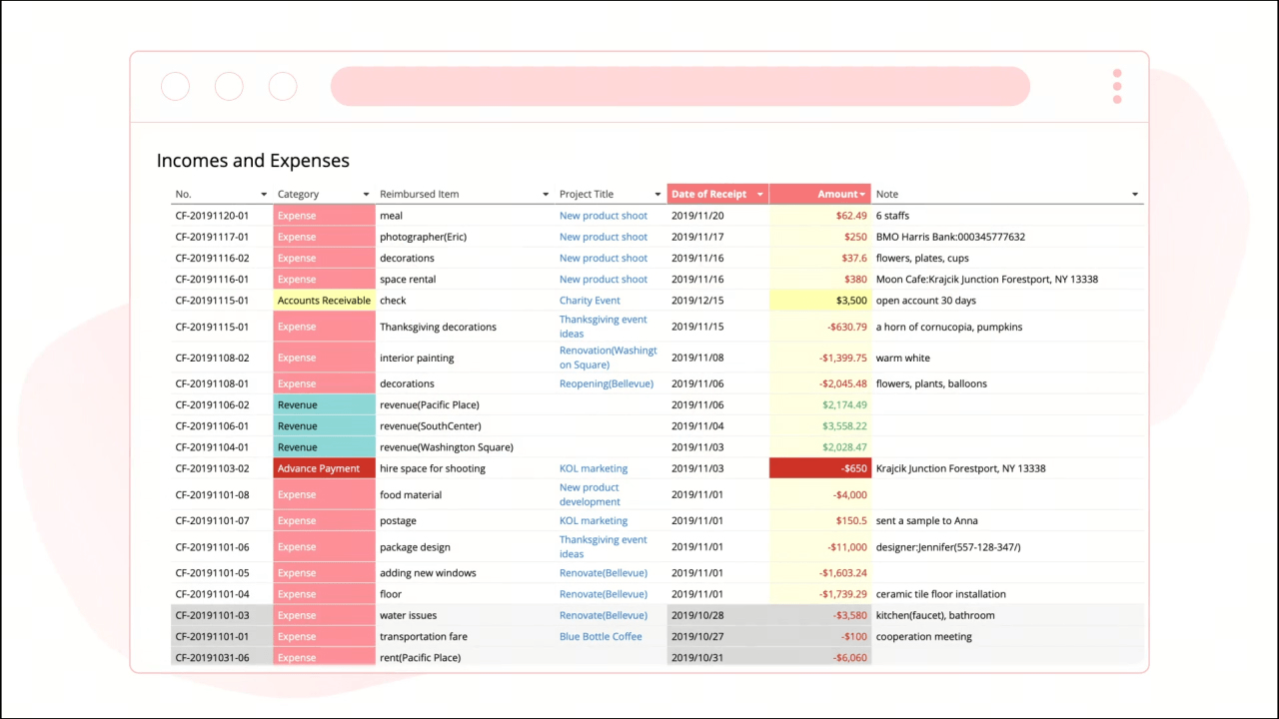Select the Revenue tag for revenue(Pacific Place)
The height and width of the screenshot is (719, 1279).
(x=324, y=405)
